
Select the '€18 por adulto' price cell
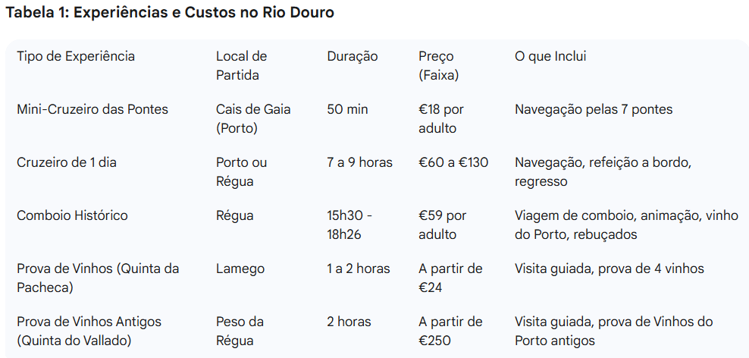(x=441, y=118)
